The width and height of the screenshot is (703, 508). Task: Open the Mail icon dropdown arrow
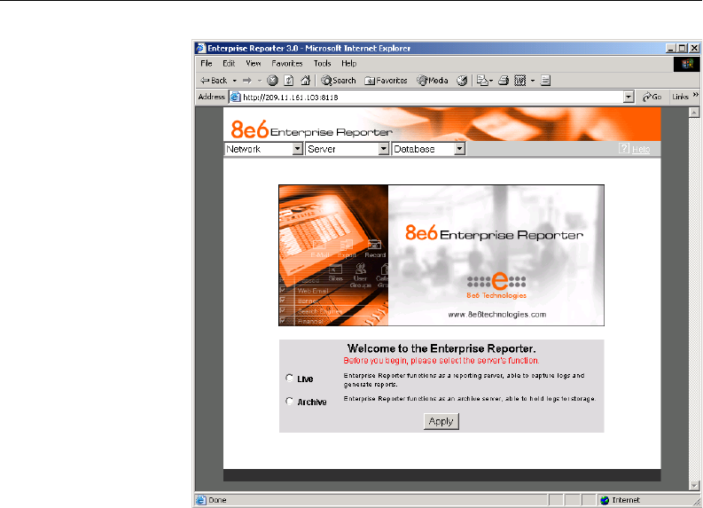point(491,82)
